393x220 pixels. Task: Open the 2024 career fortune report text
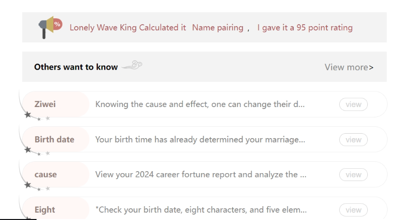pyautogui.click(x=200, y=175)
